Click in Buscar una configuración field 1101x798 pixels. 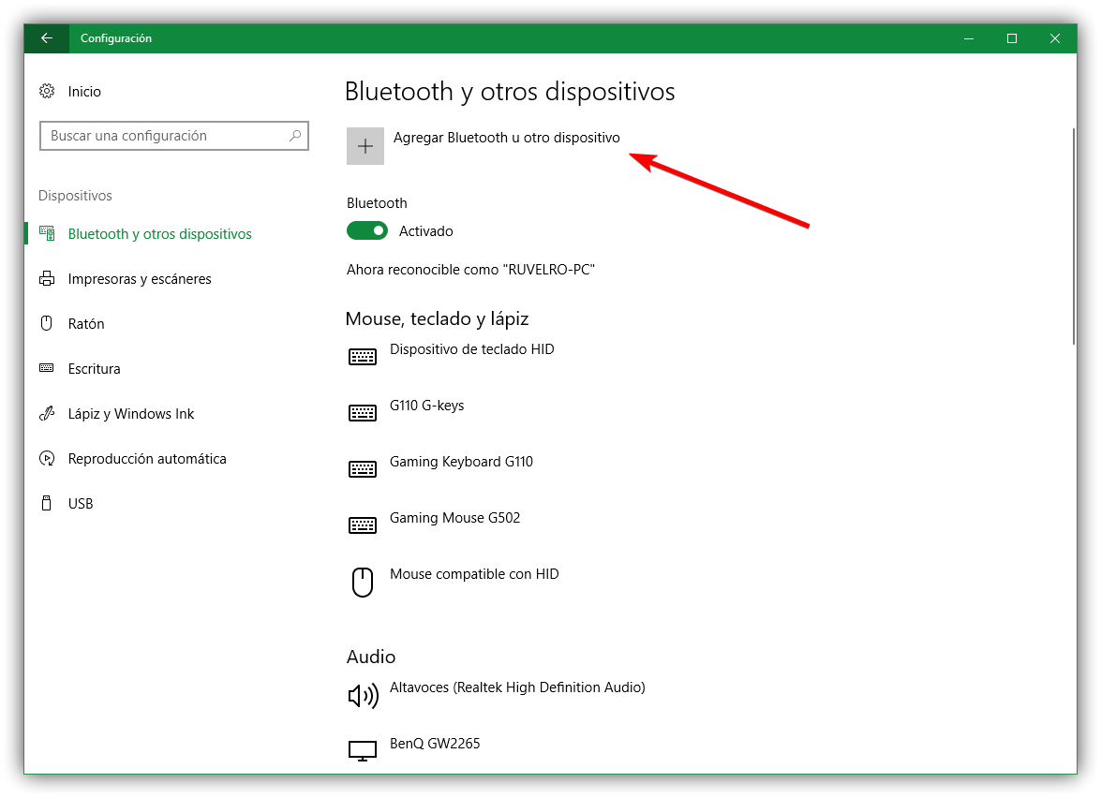[174, 136]
